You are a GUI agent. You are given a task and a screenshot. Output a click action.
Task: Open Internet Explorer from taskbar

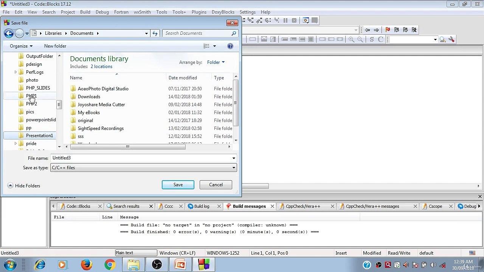pos(40,264)
